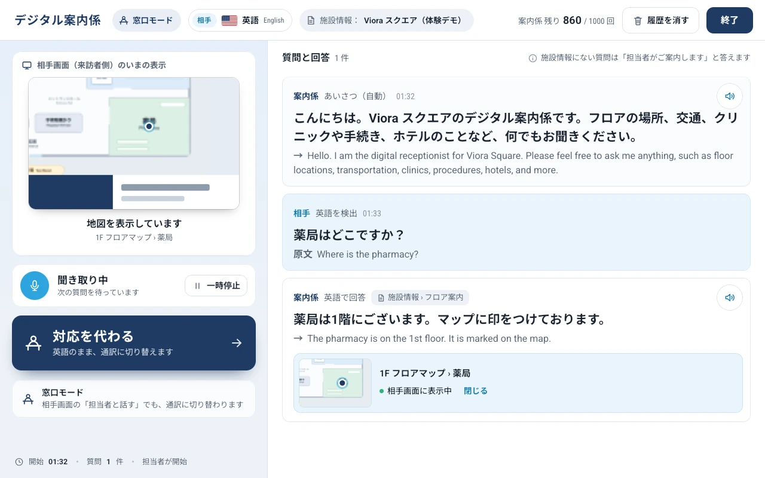
Task: Click the info icon near 施設情報にない質問
Action: (533, 58)
